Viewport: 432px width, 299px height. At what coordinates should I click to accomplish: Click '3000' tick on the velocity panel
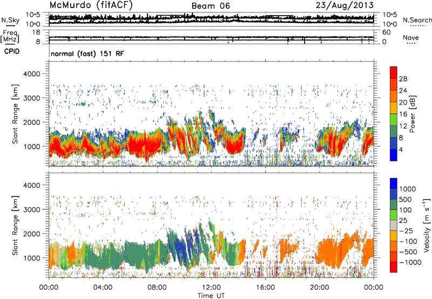(x=31, y=209)
